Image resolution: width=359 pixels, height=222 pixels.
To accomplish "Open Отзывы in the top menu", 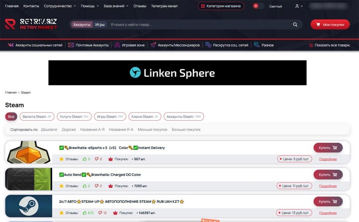I will (x=140, y=6).
